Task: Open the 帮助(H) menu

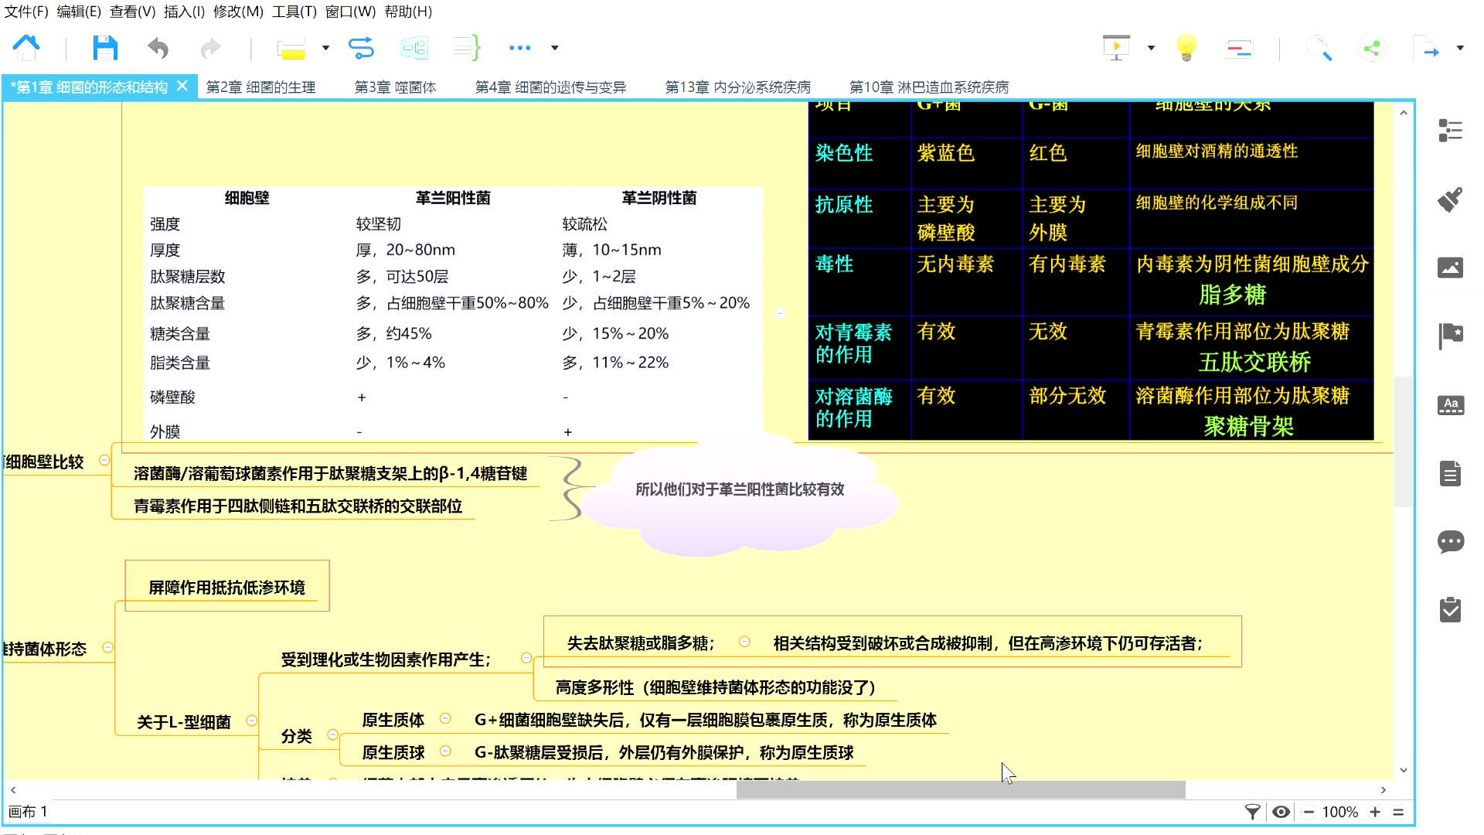Action: 408,12
